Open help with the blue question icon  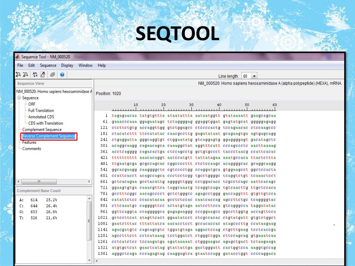pyautogui.click(x=62, y=74)
